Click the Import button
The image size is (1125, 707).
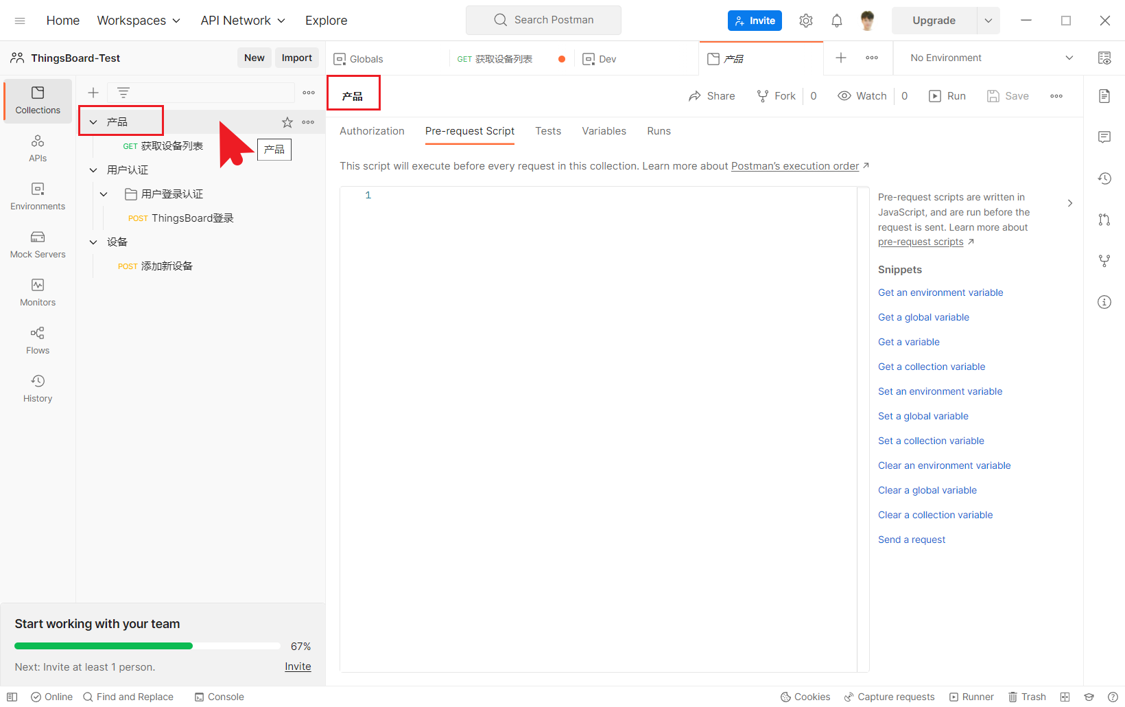(x=297, y=58)
